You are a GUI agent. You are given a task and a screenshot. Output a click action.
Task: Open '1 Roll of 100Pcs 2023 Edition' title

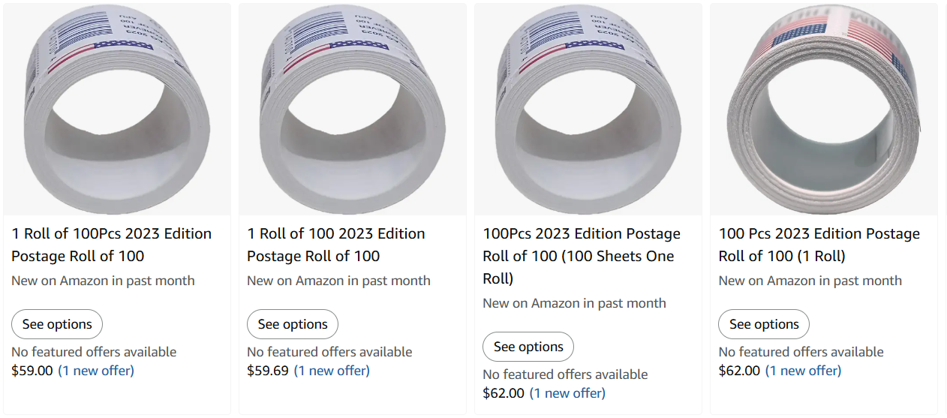(111, 245)
